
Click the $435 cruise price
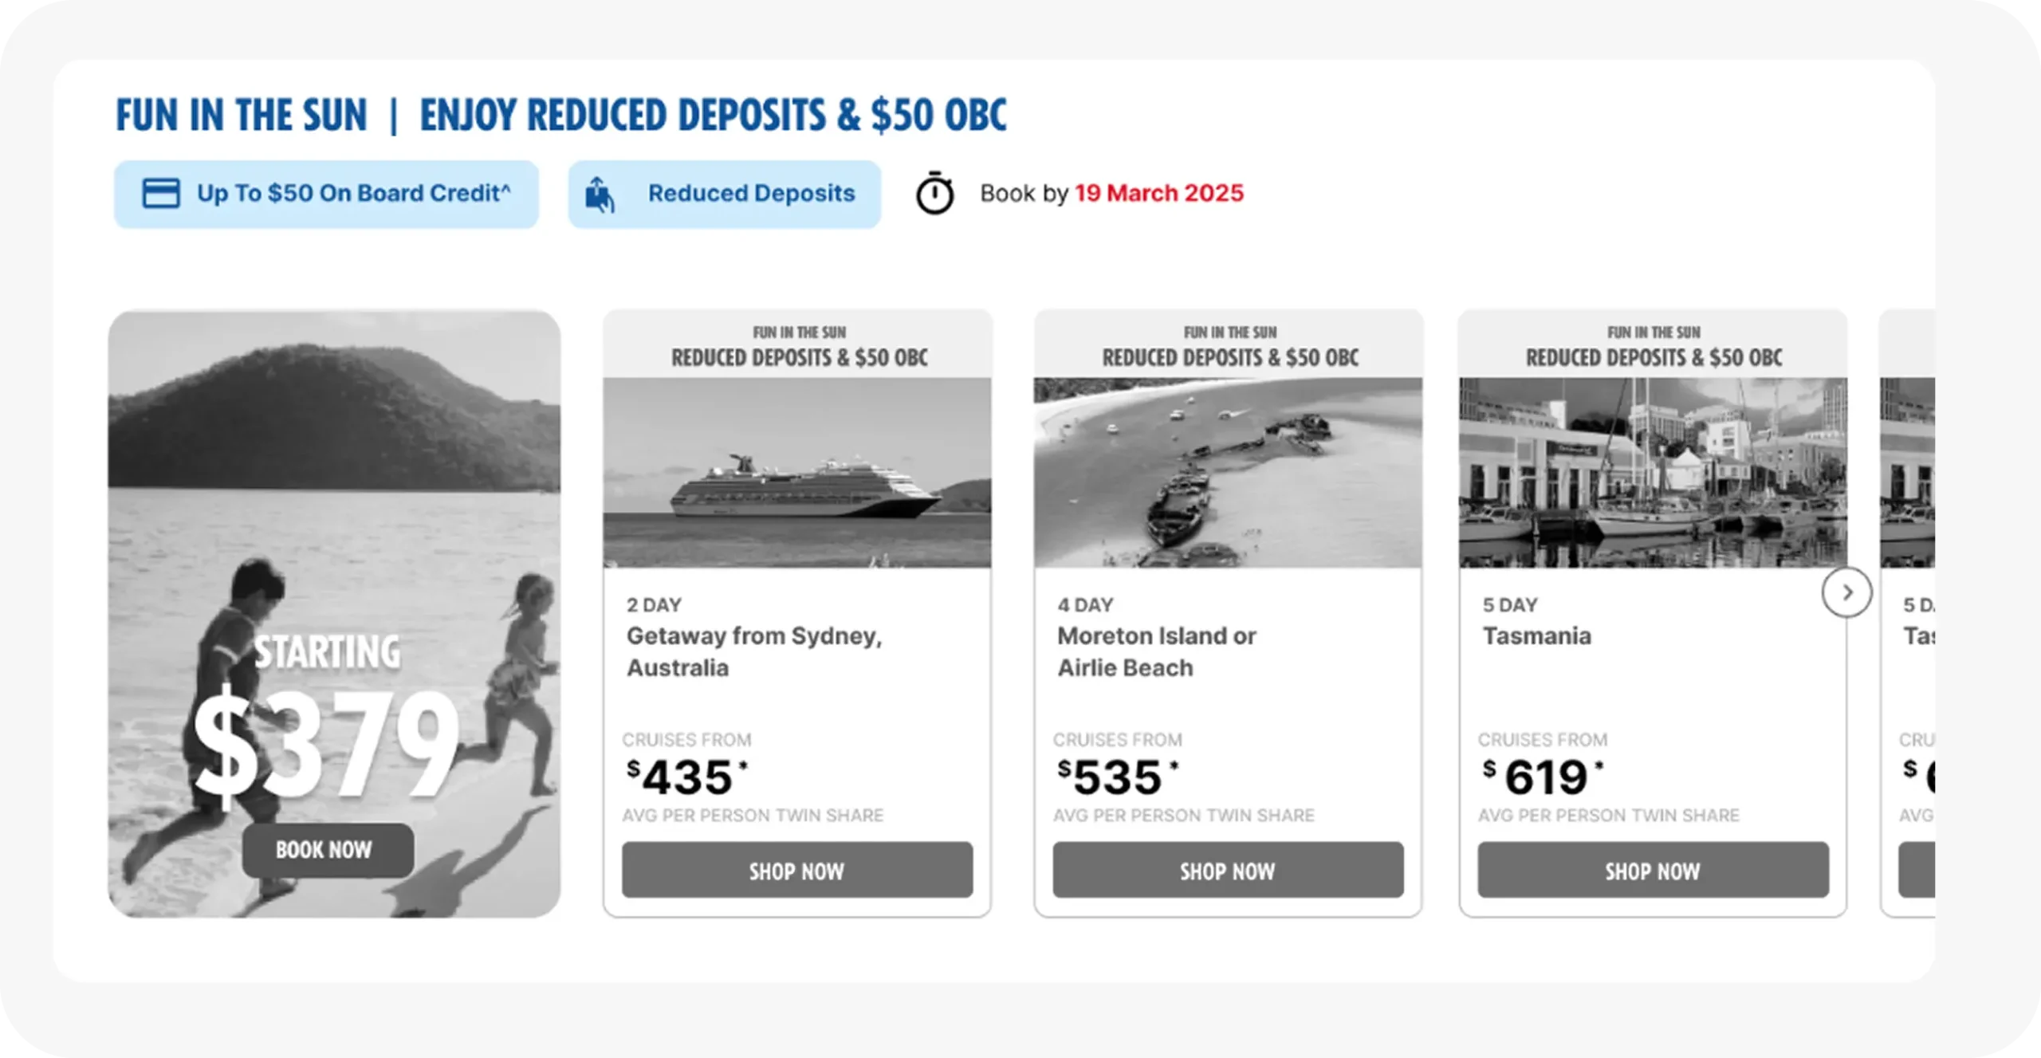[686, 777]
